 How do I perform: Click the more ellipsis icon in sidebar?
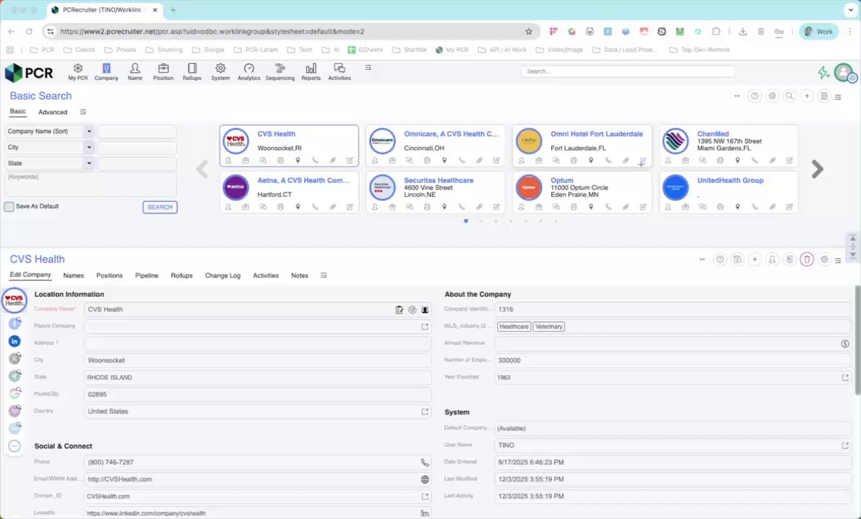coord(14,446)
